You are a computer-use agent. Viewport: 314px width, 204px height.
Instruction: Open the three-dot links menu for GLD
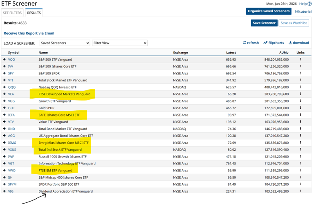[301, 108]
